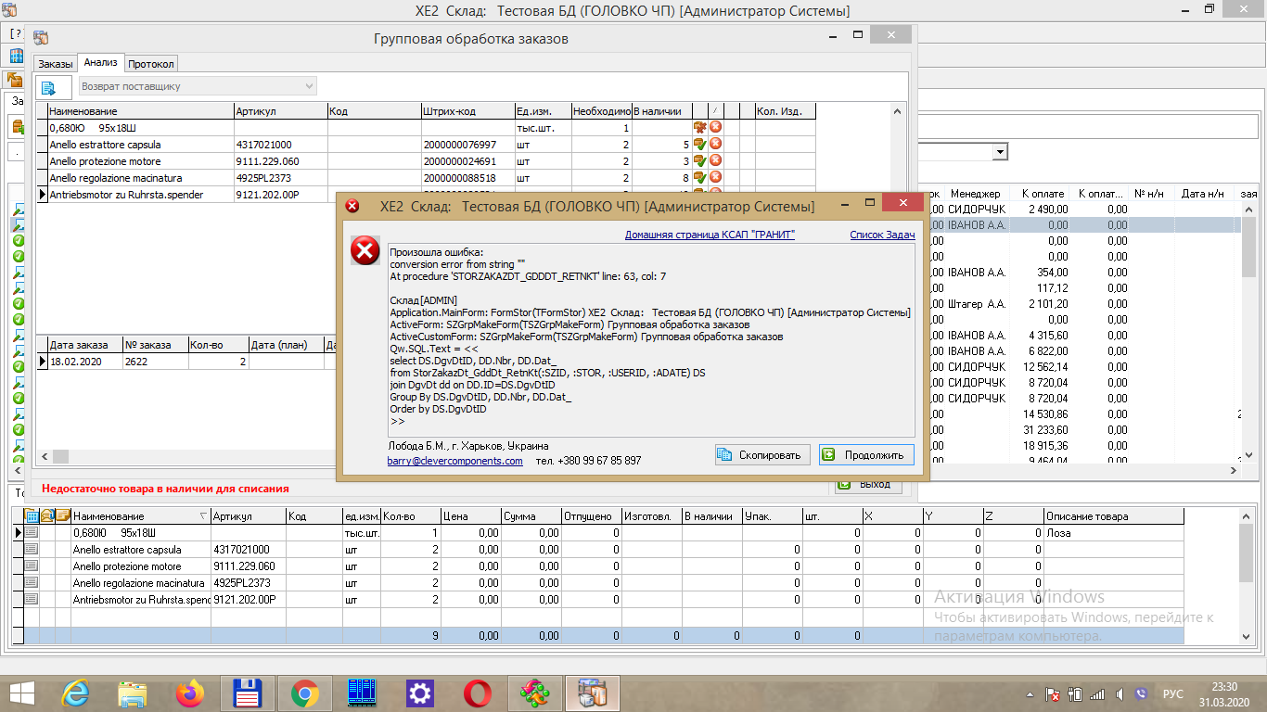Click the row detail icon for Anello regolazione macinatura

[x=31, y=583]
